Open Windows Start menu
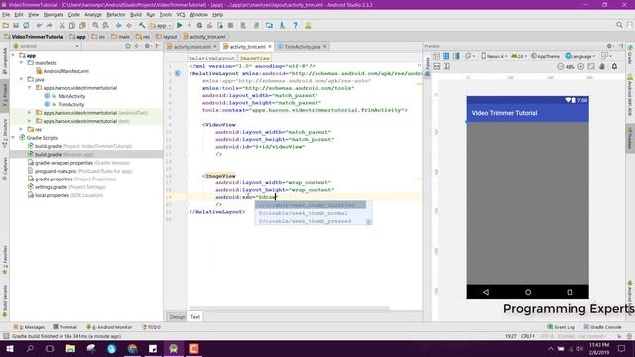Image resolution: width=635 pixels, height=357 pixels. 9,348
